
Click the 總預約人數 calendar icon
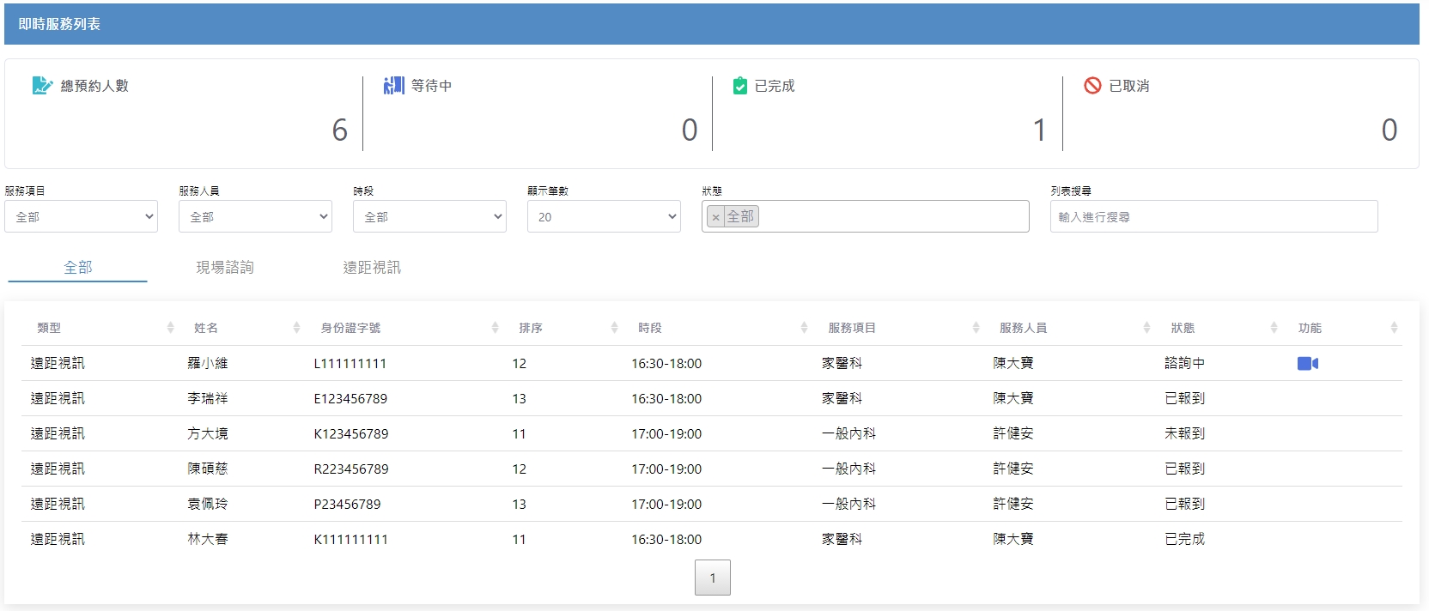tap(42, 85)
